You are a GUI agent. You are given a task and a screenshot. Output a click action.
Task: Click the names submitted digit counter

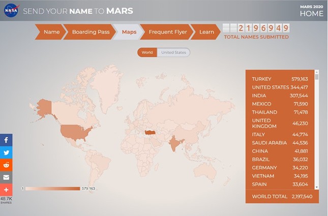point(256,28)
